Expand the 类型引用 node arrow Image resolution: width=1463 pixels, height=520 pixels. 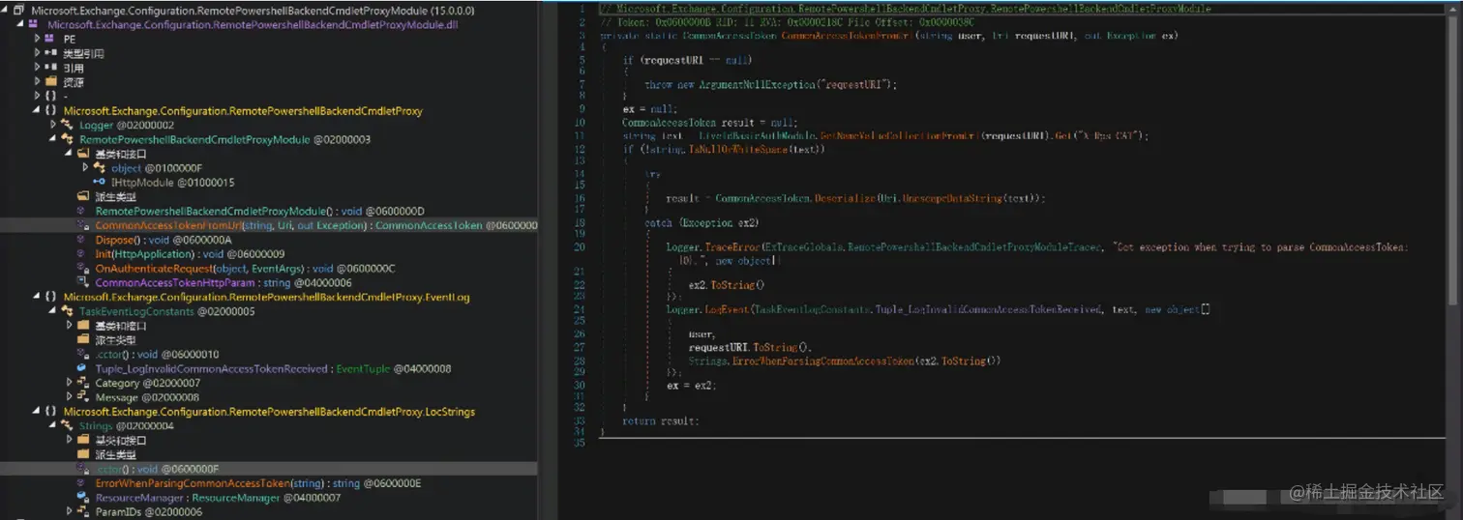click(x=37, y=53)
